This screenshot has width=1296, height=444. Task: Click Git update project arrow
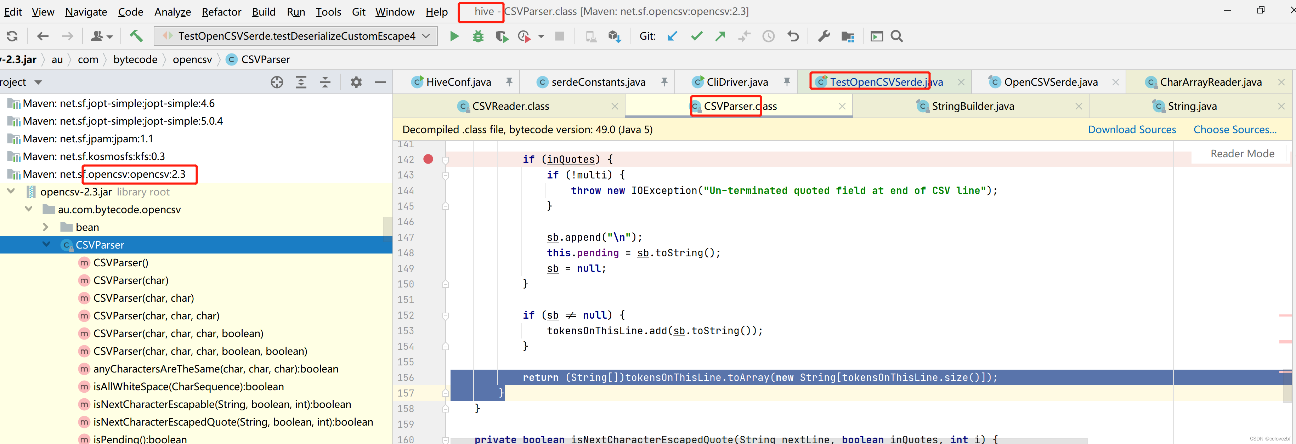point(672,36)
